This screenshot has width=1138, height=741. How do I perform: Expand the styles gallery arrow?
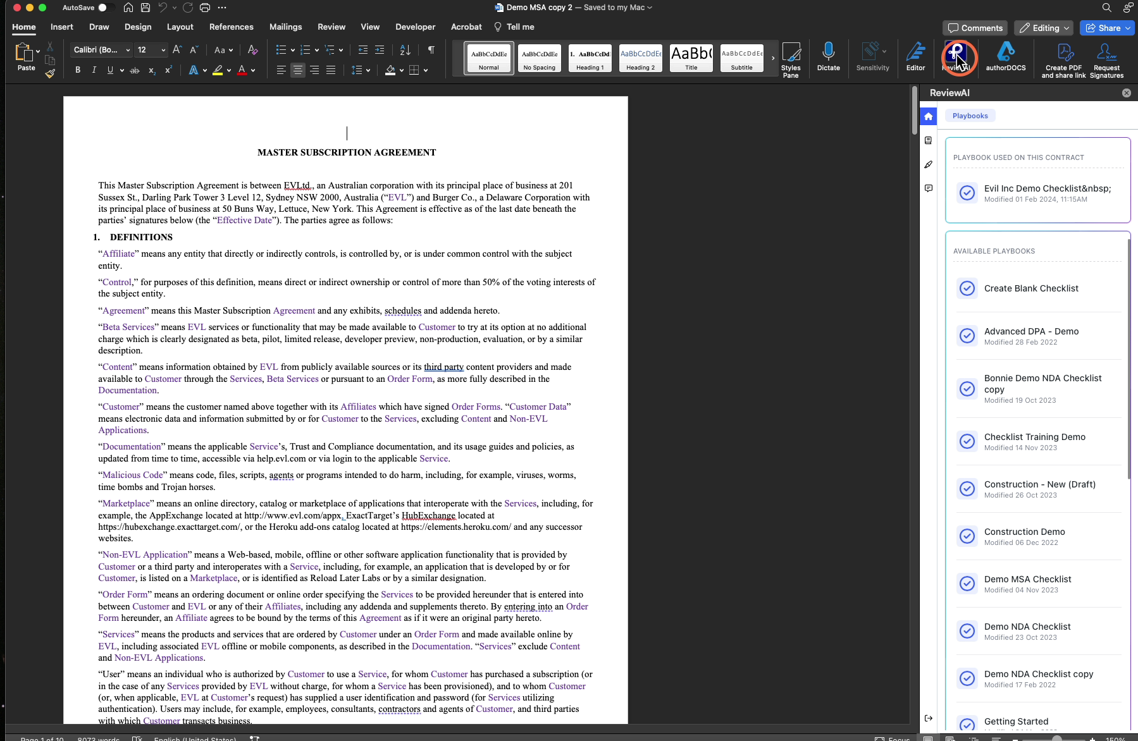(773, 58)
